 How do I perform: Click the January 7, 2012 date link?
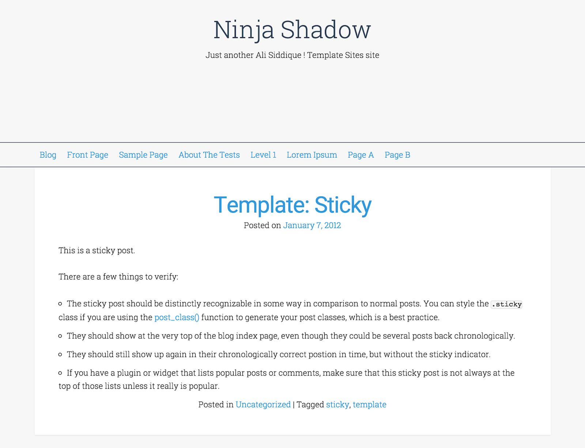click(312, 225)
